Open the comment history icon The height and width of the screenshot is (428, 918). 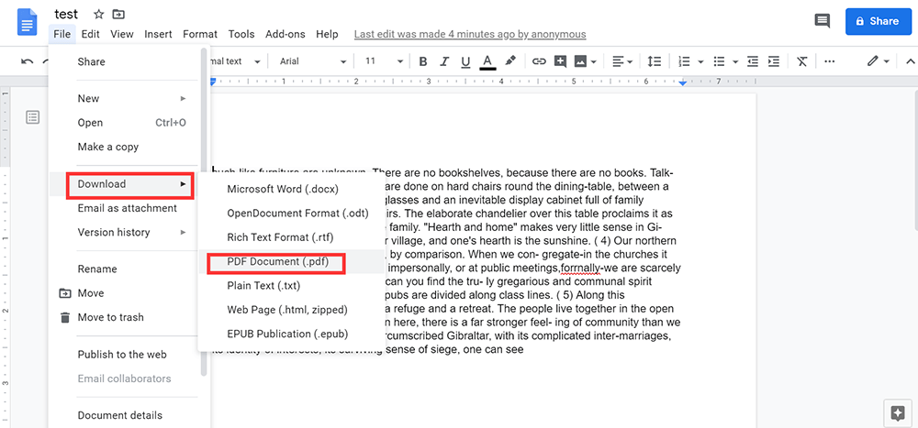[823, 20]
